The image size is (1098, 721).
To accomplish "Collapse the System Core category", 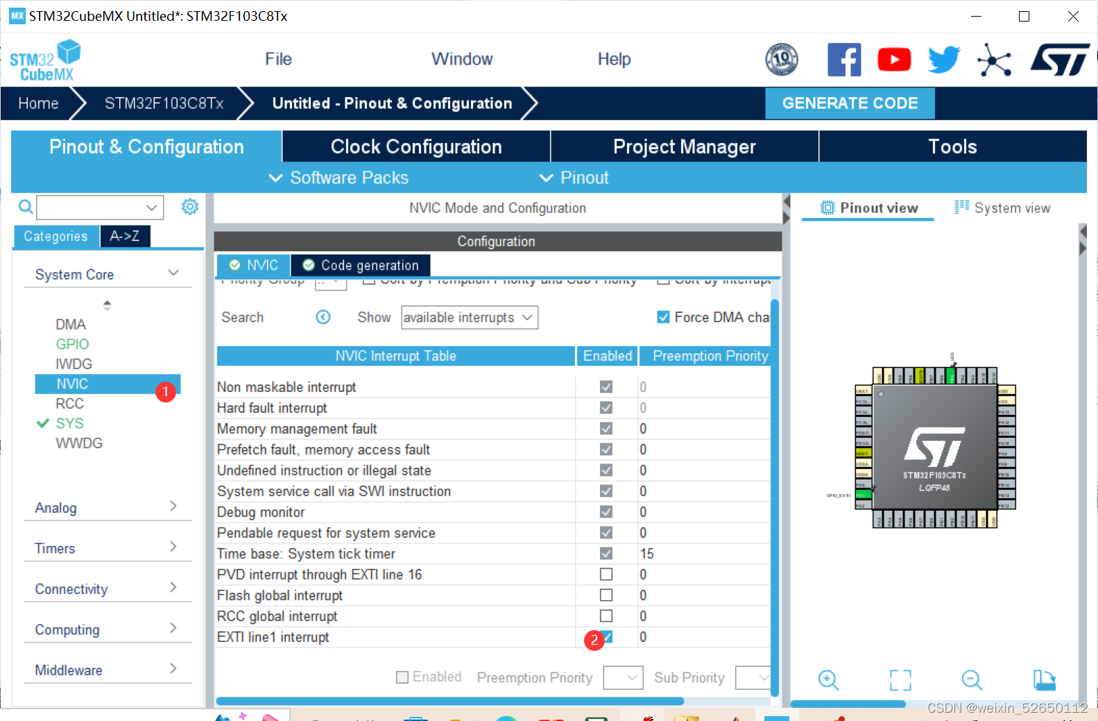I will (x=108, y=274).
